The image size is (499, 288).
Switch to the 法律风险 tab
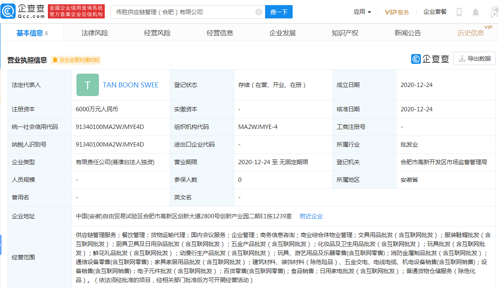[95, 33]
